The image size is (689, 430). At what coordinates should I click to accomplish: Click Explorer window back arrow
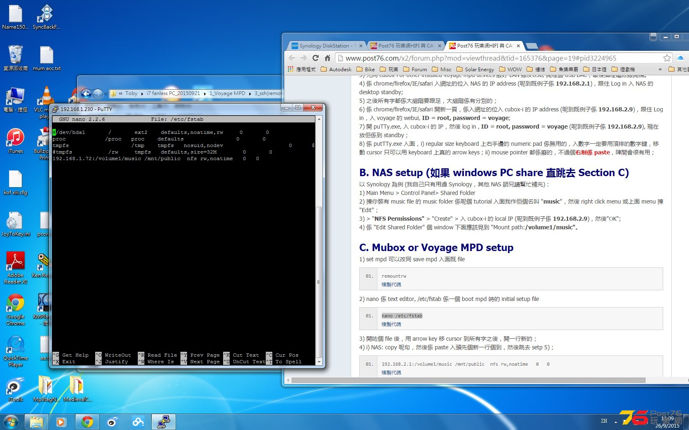click(x=86, y=94)
